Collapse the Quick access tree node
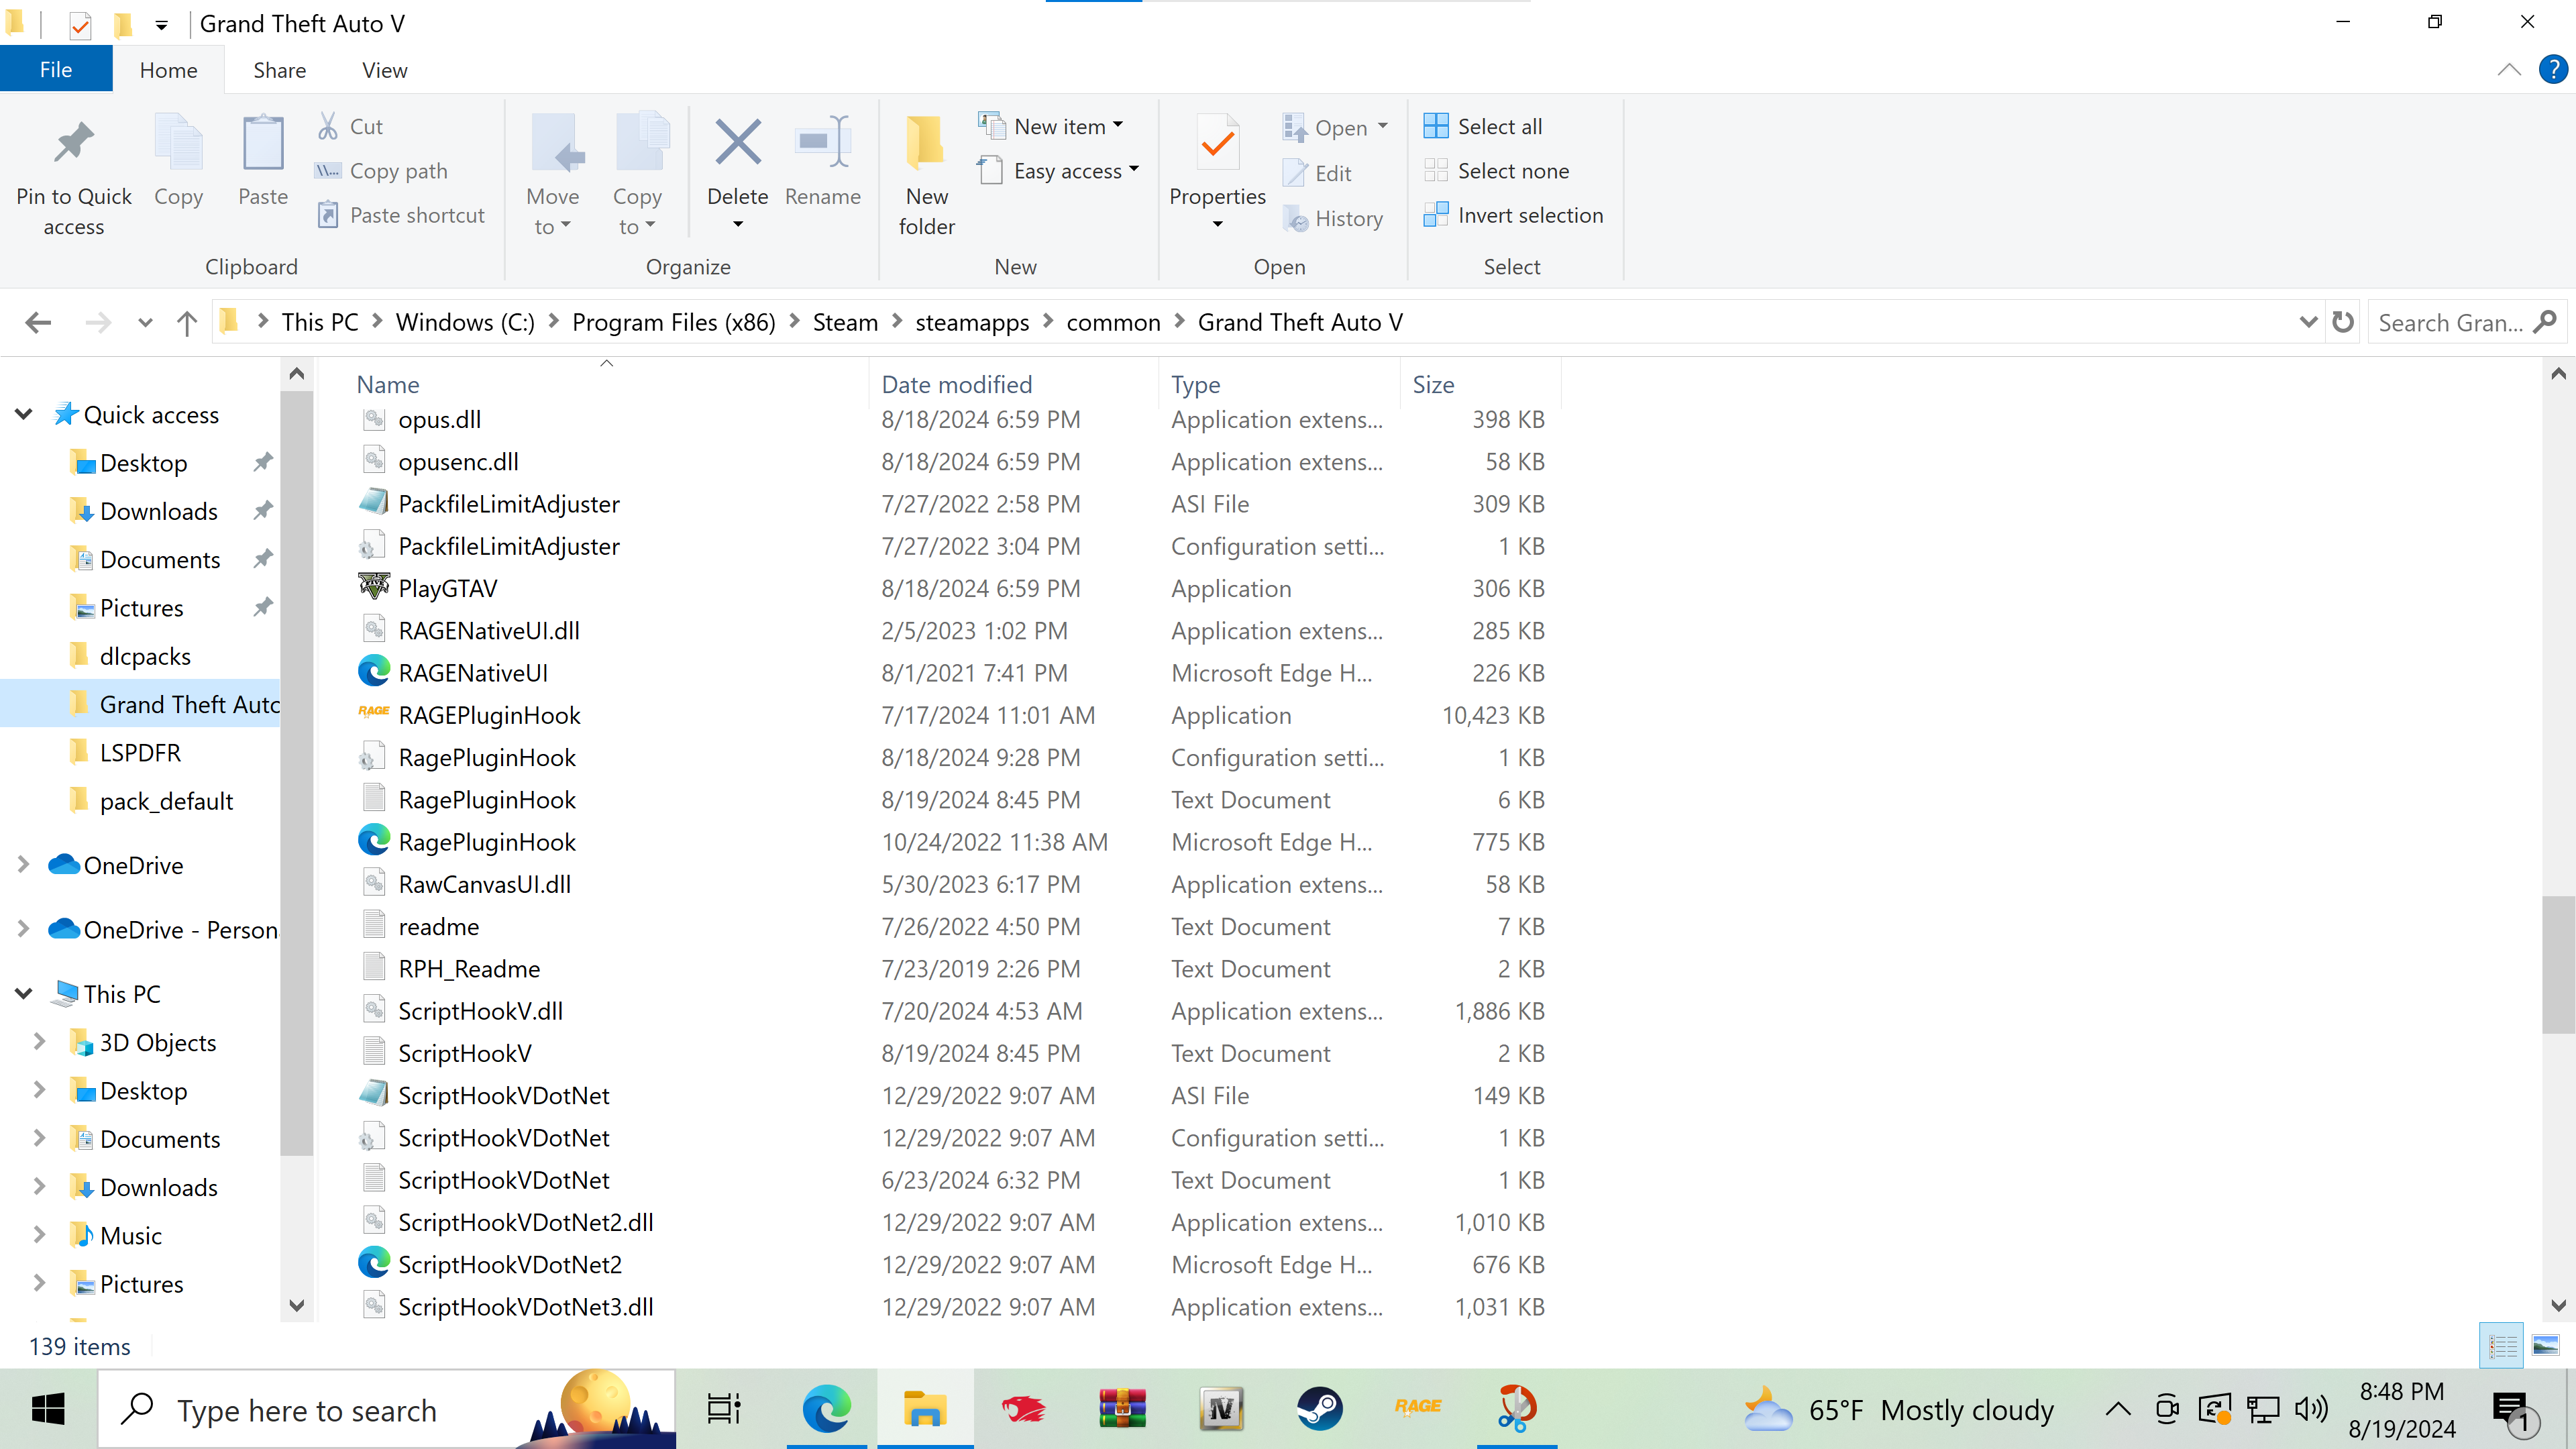This screenshot has width=2576, height=1449. point(24,414)
